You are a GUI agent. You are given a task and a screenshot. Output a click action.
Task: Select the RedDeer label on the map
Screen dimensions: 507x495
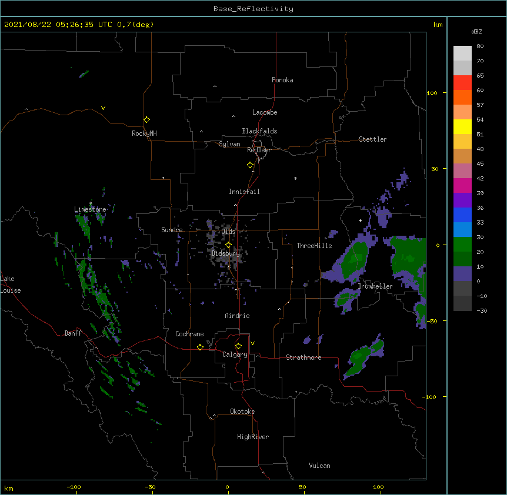[259, 150]
